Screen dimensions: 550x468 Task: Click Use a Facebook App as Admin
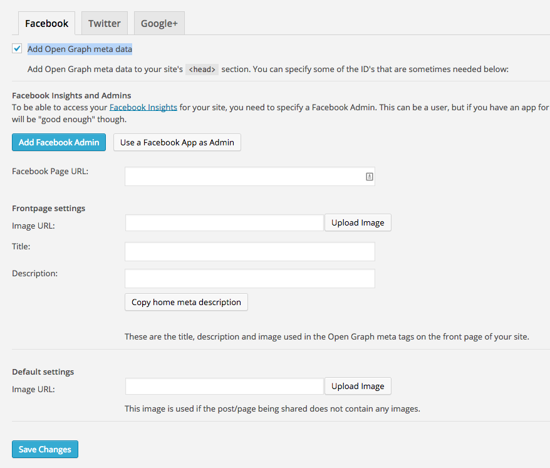[x=177, y=142]
